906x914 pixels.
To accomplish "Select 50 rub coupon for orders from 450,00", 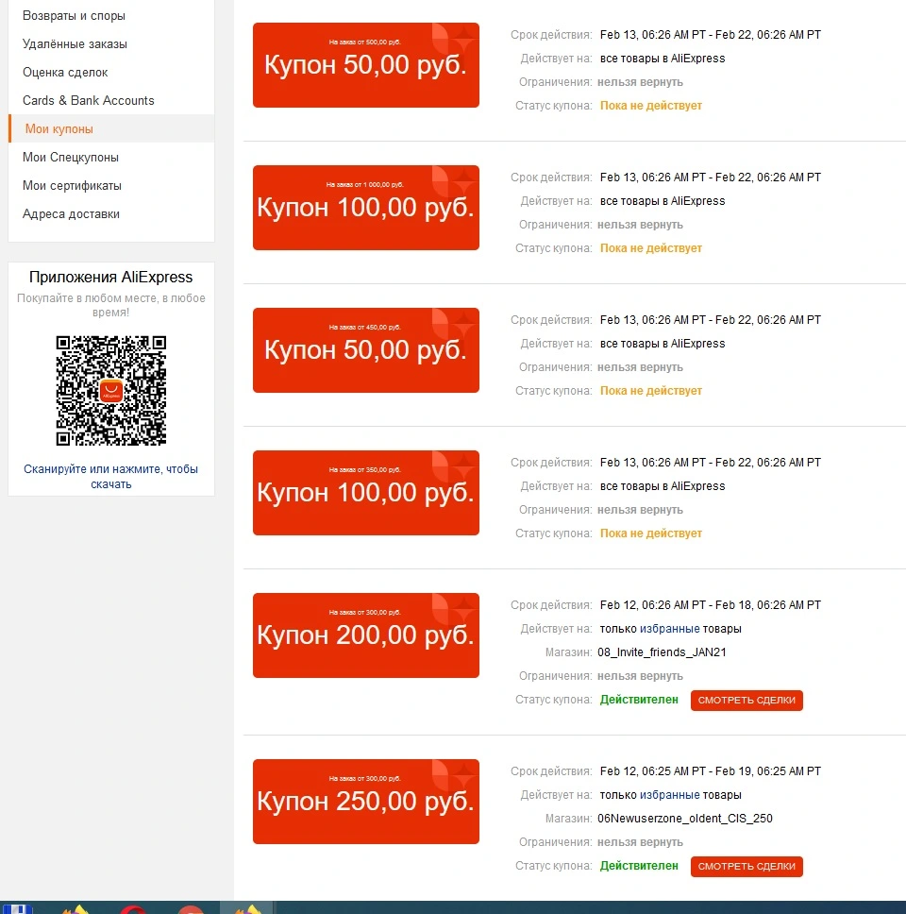I will (x=366, y=350).
